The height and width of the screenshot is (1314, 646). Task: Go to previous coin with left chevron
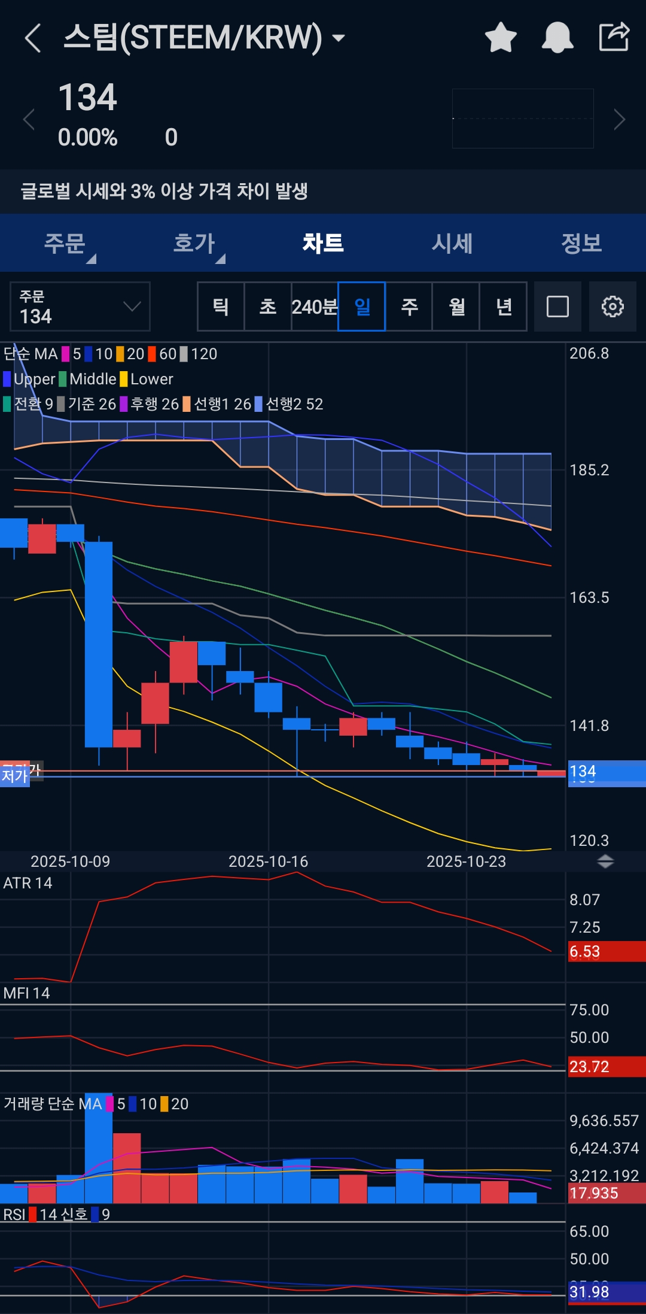coord(28,120)
